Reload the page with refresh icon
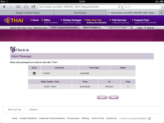The image size is (164, 123). tap(119, 7)
